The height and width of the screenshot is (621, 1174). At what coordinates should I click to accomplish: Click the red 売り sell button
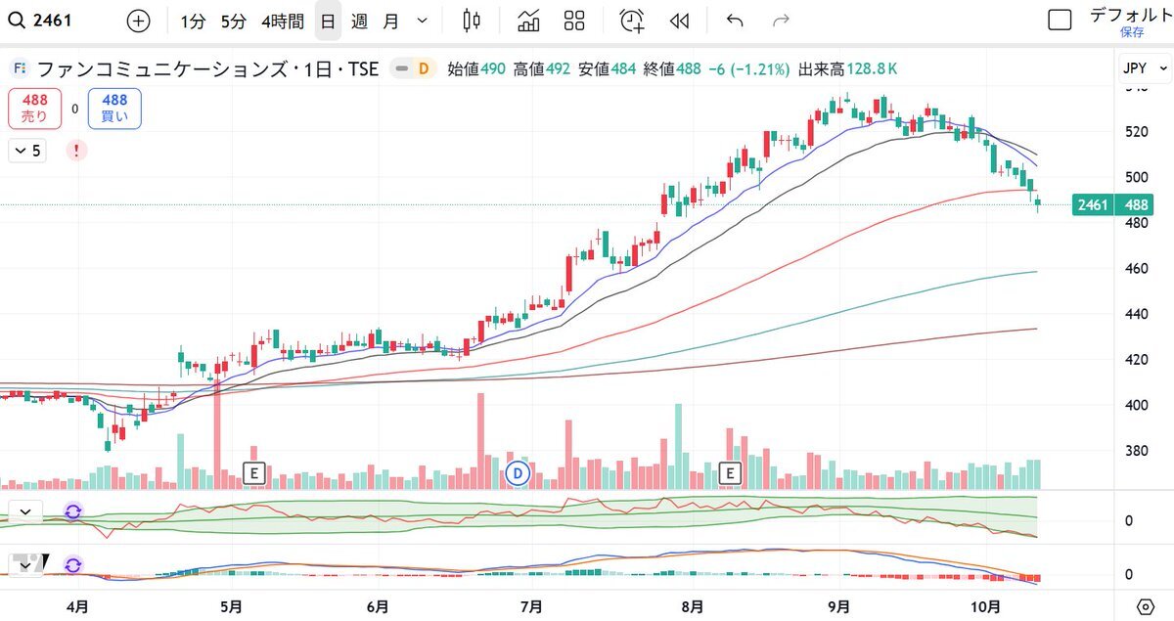coord(34,108)
